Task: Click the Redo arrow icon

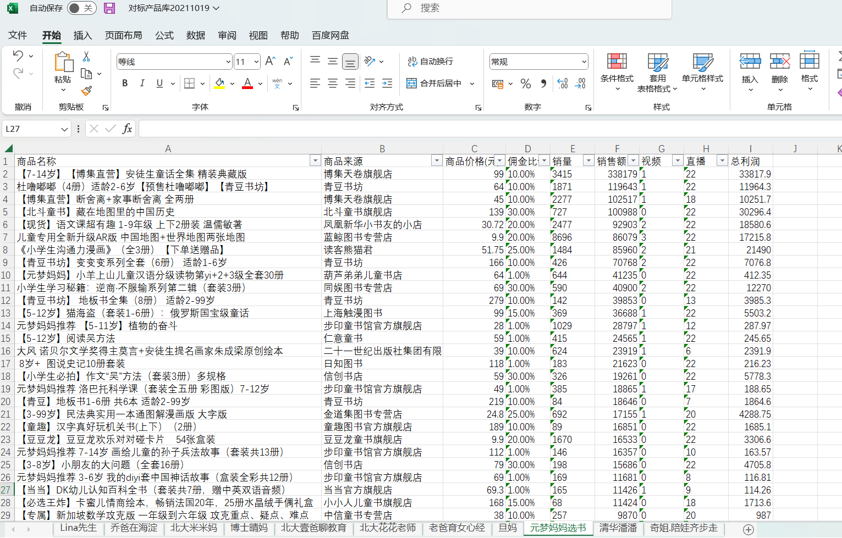Action: click(x=18, y=73)
